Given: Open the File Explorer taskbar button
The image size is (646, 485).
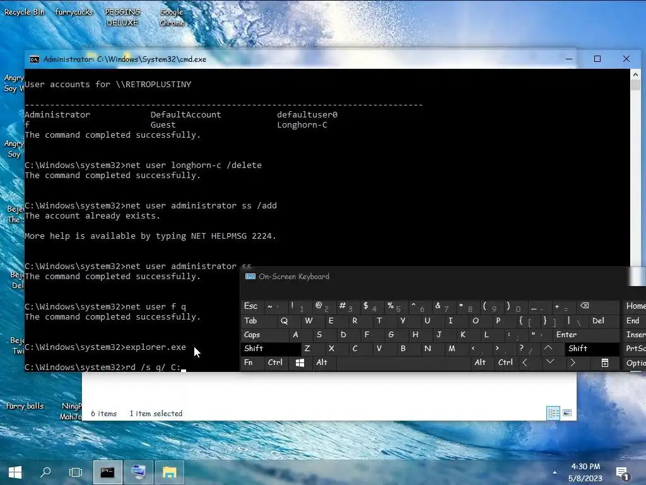Looking at the screenshot, I should pyautogui.click(x=169, y=472).
